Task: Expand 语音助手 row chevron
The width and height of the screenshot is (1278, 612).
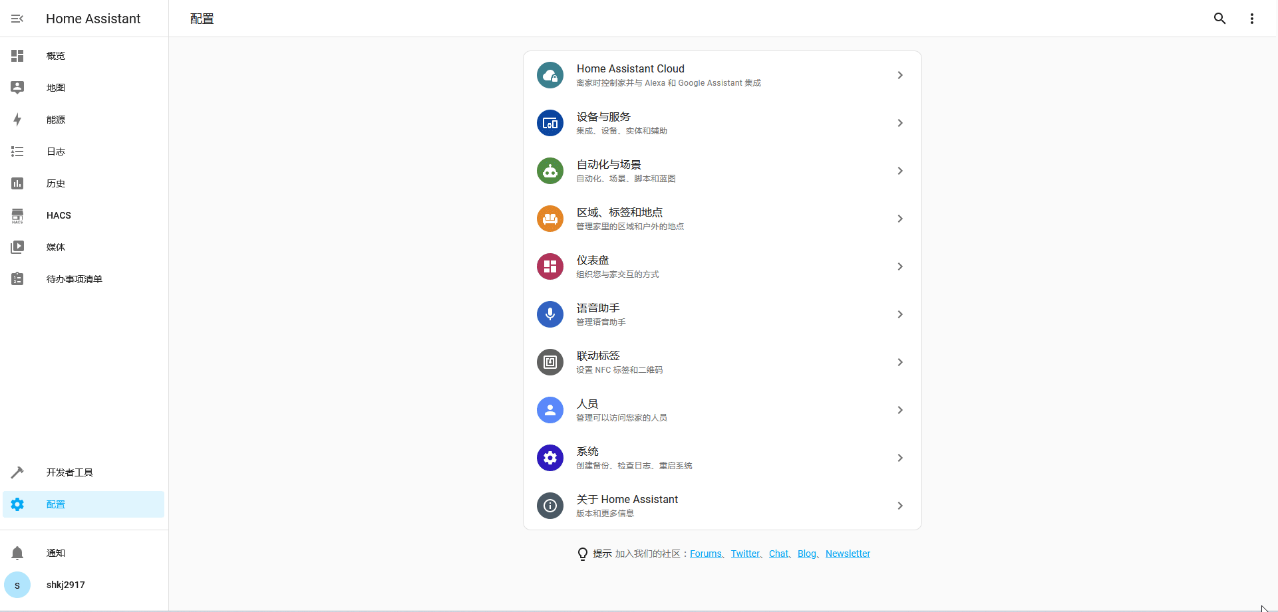Action: (x=900, y=314)
